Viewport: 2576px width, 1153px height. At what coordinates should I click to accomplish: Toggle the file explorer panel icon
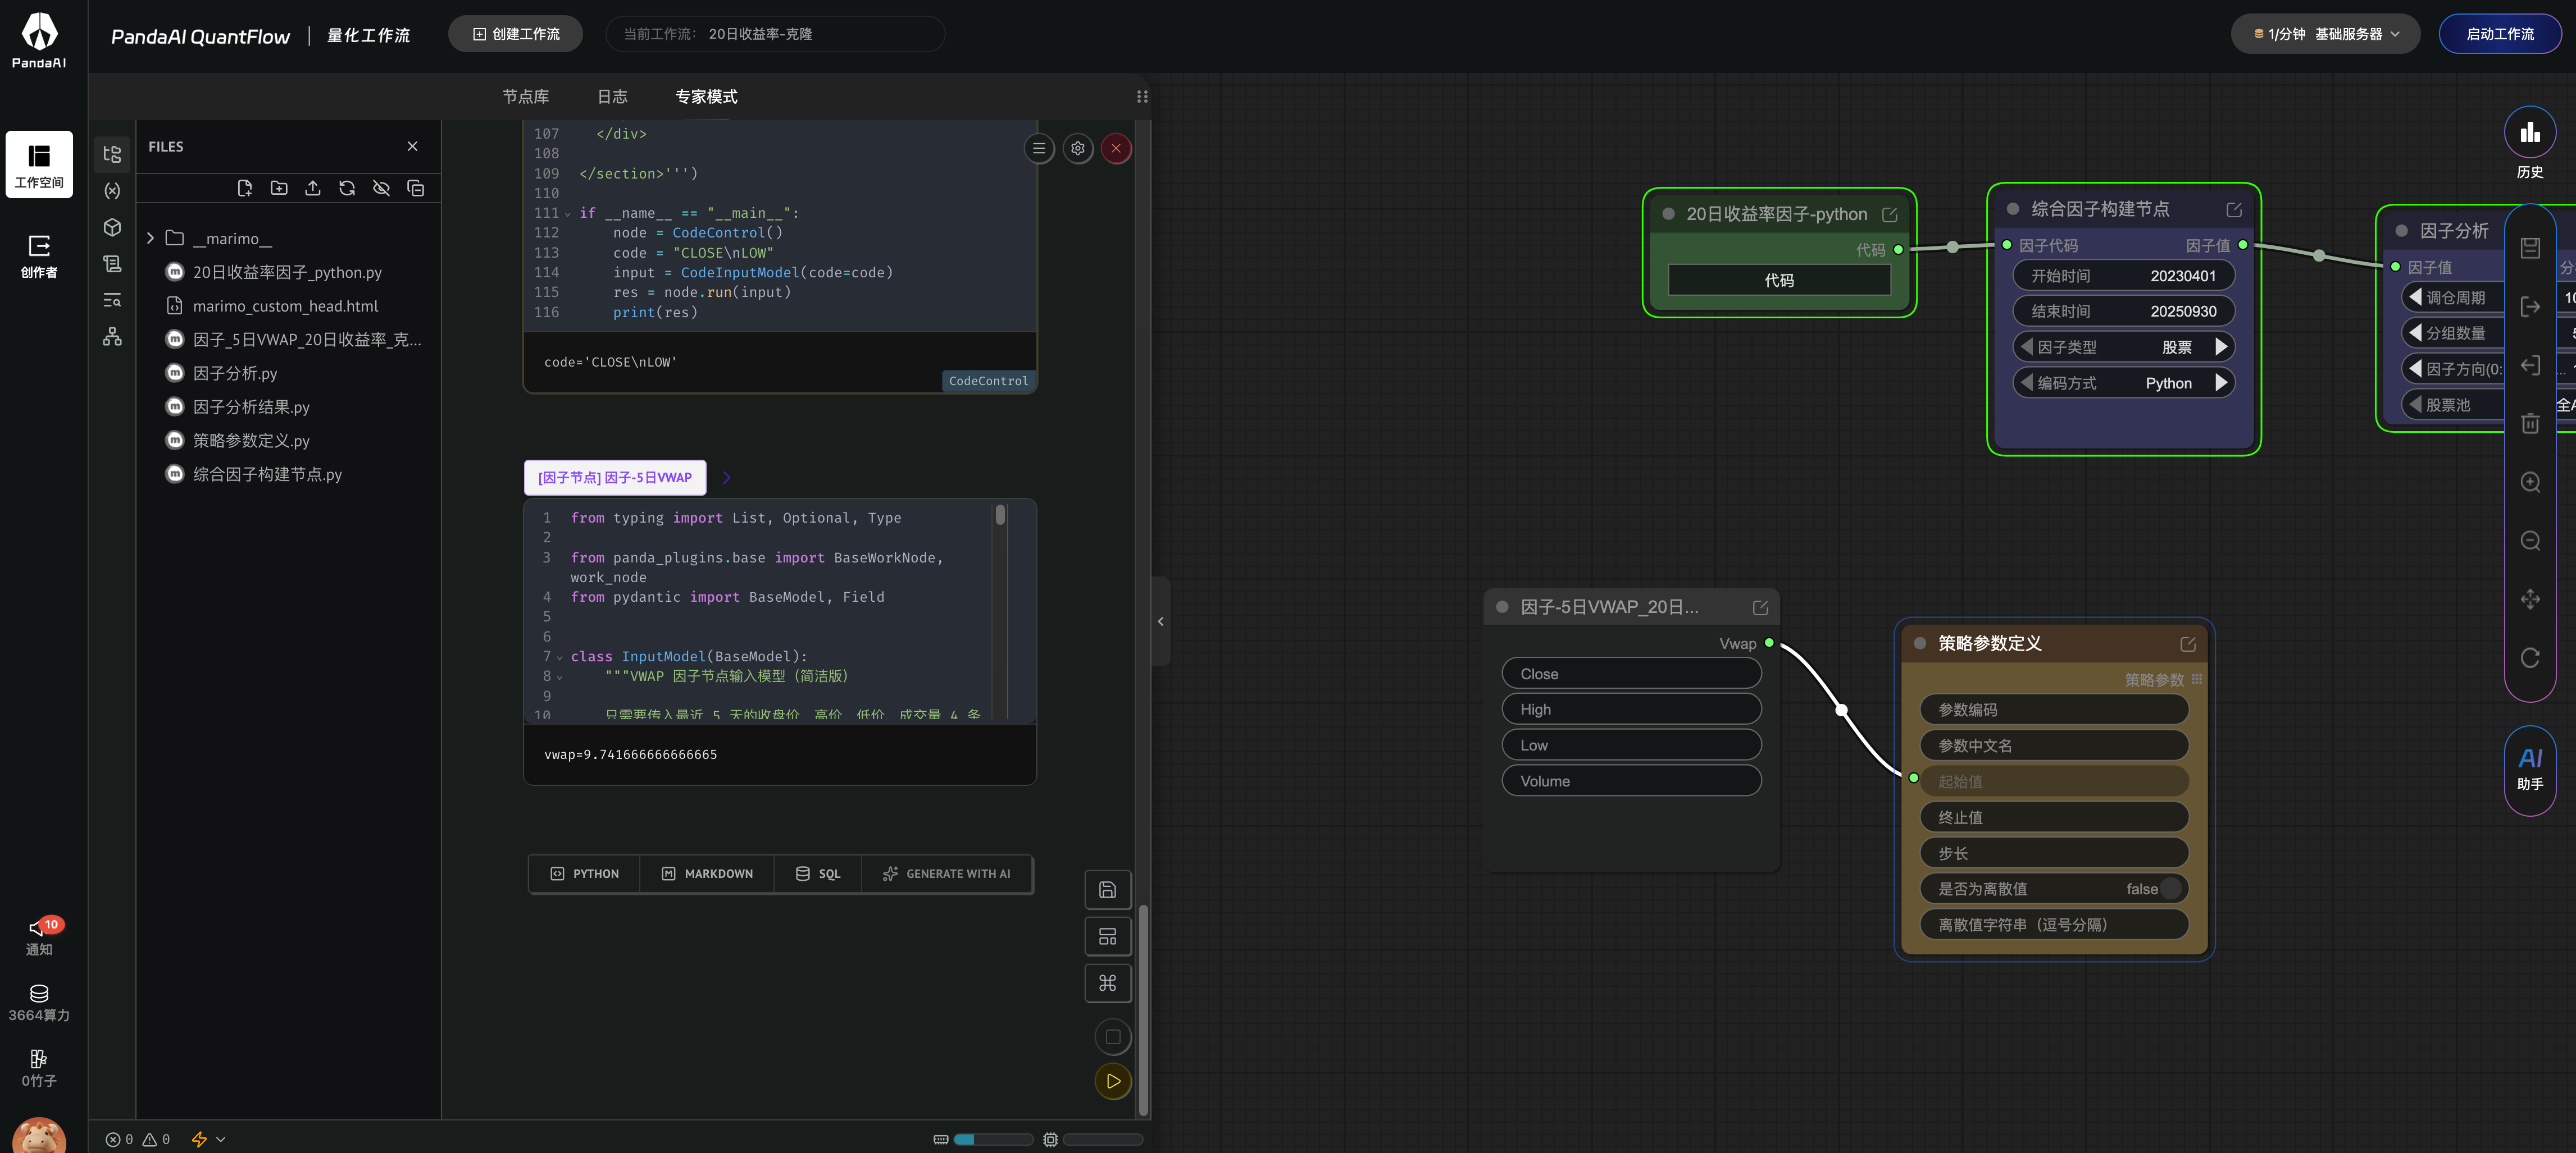(x=112, y=154)
